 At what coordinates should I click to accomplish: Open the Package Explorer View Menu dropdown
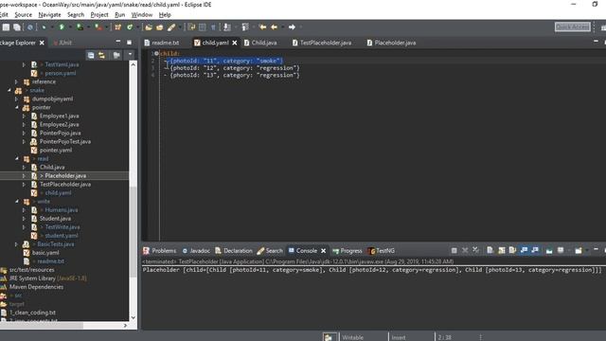pos(130,55)
